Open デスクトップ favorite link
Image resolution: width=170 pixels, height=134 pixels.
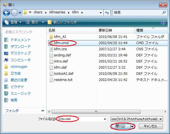click(21, 53)
